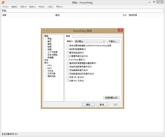
Task: Select 视图 in the options tree
Action: (x=50, y=49)
